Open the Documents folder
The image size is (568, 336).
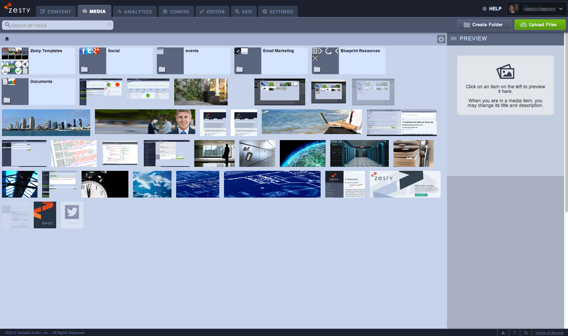(x=38, y=92)
